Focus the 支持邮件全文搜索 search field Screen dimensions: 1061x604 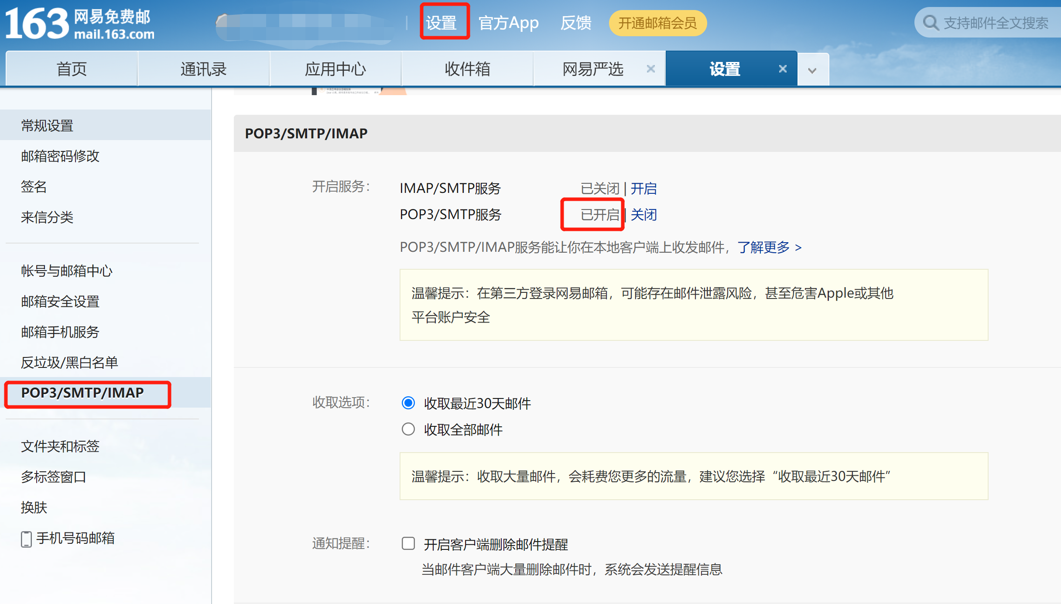pos(996,23)
